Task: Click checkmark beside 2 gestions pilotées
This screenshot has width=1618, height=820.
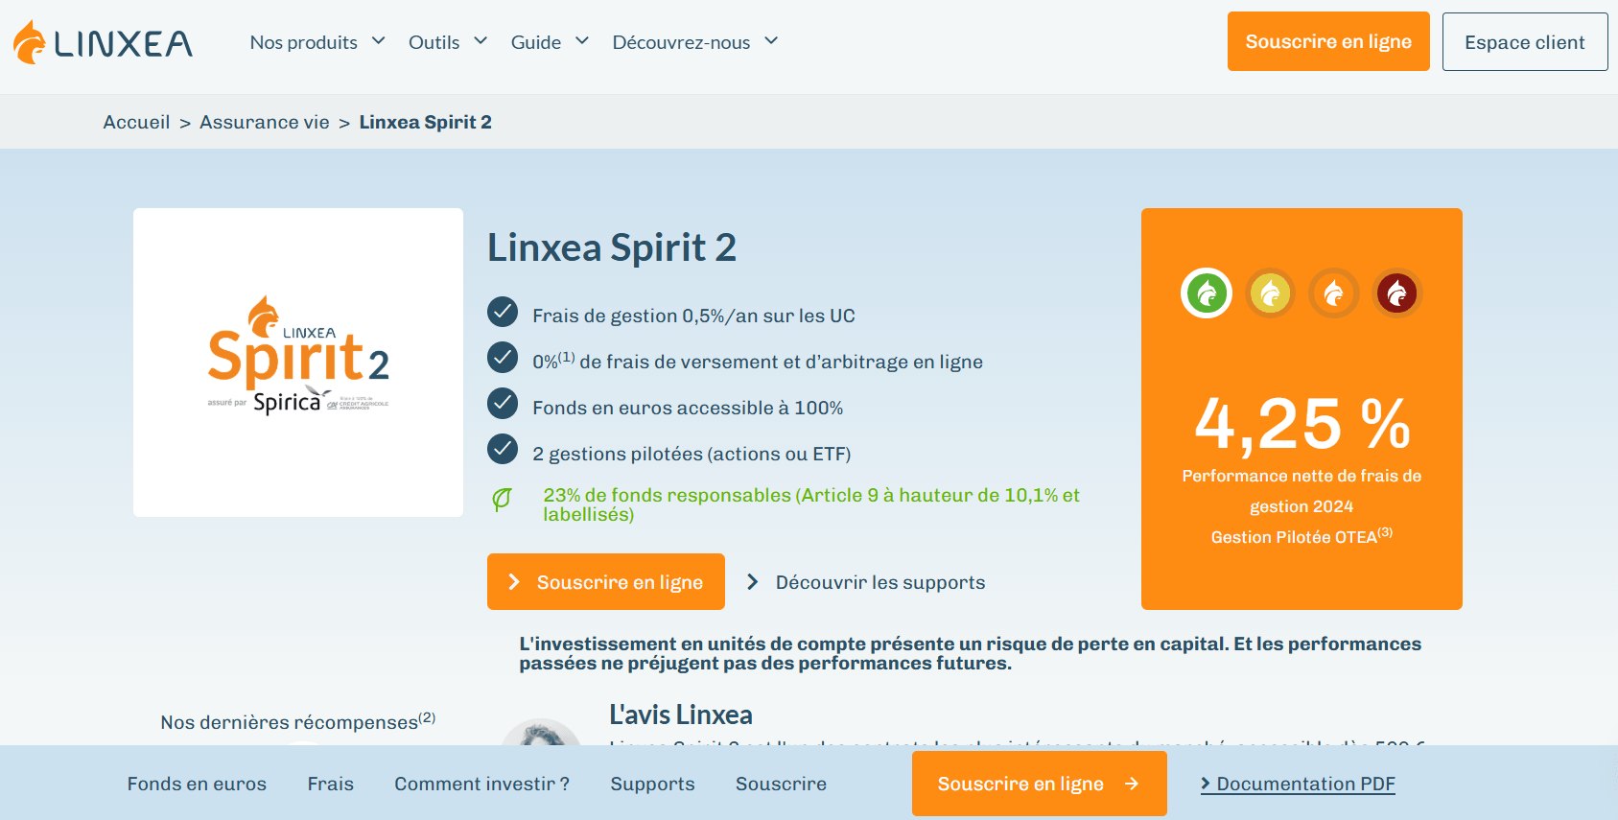Action: (503, 448)
